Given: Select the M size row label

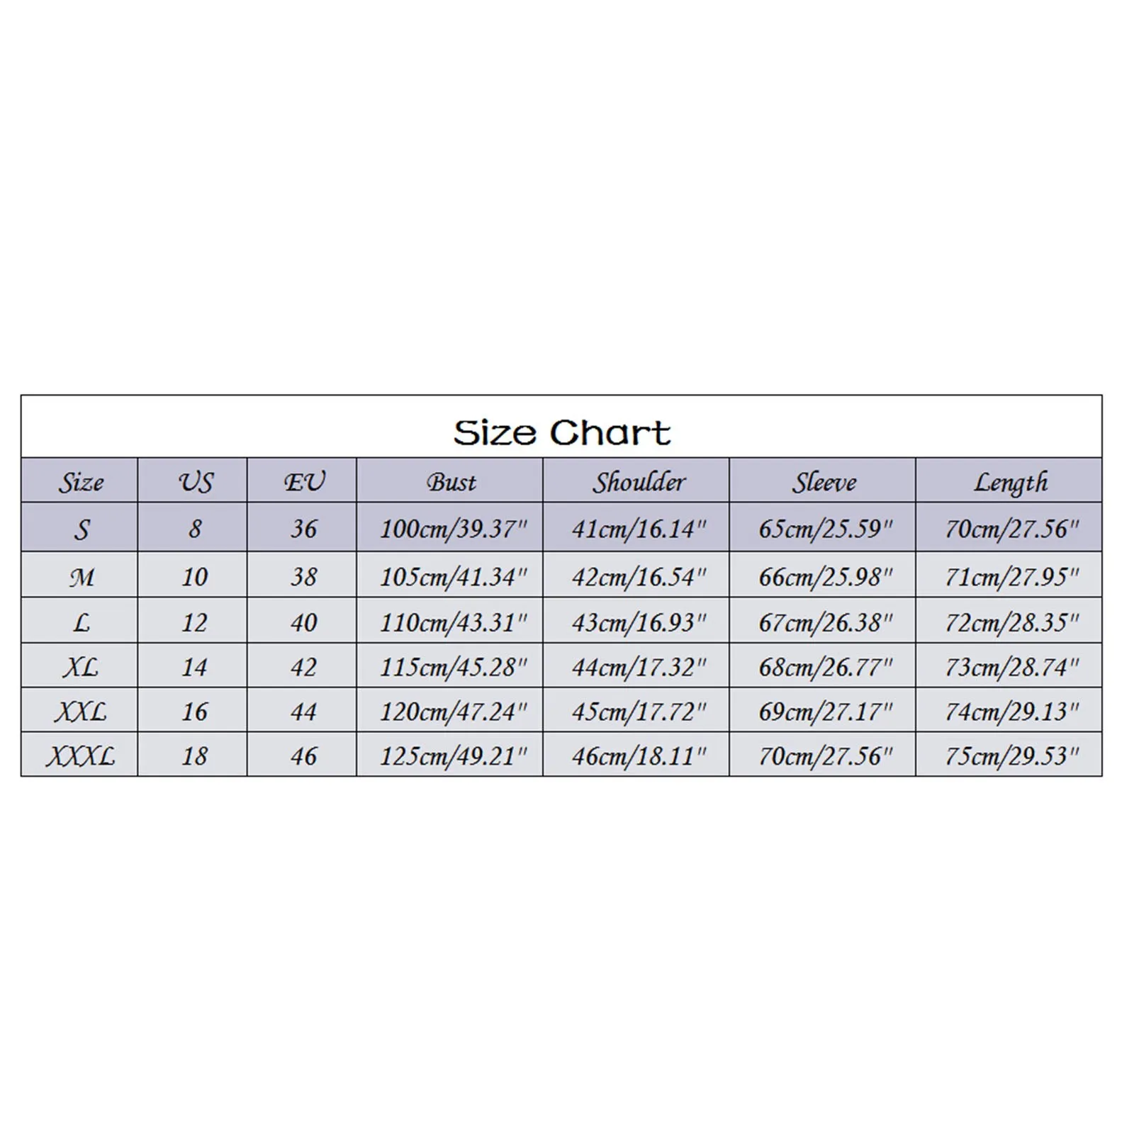Looking at the screenshot, I should pyautogui.click(x=81, y=577).
